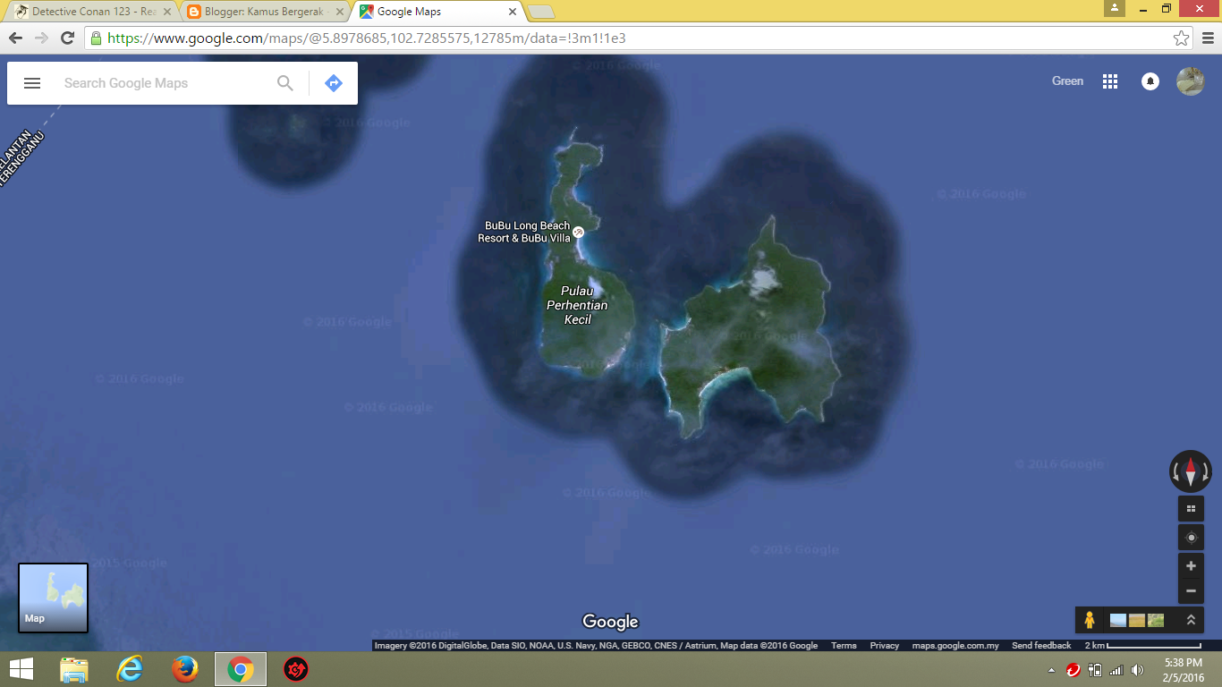Open the first blue imagery photo thumbnail
Image resolution: width=1222 pixels, height=687 pixels.
[1118, 620]
